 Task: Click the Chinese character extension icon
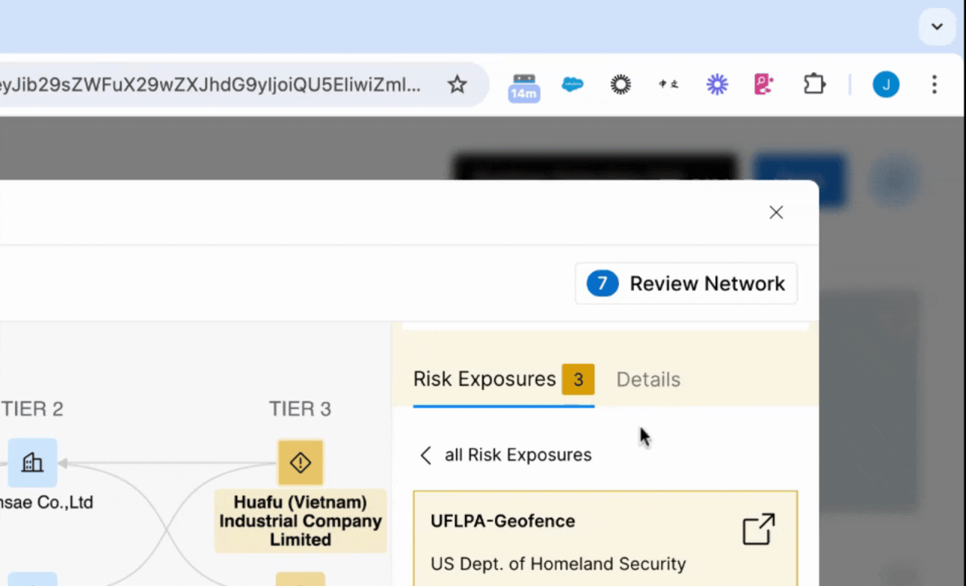coord(669,84)
